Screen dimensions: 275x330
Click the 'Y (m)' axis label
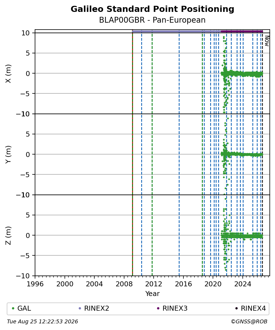pyautogui.click(x=8, y=155)
